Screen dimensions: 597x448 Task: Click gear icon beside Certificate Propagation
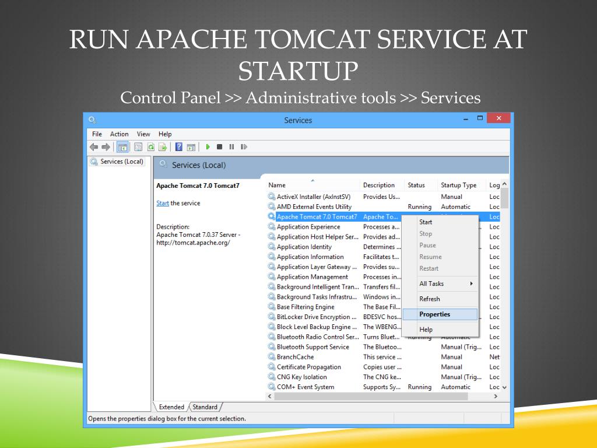(272, 367)
